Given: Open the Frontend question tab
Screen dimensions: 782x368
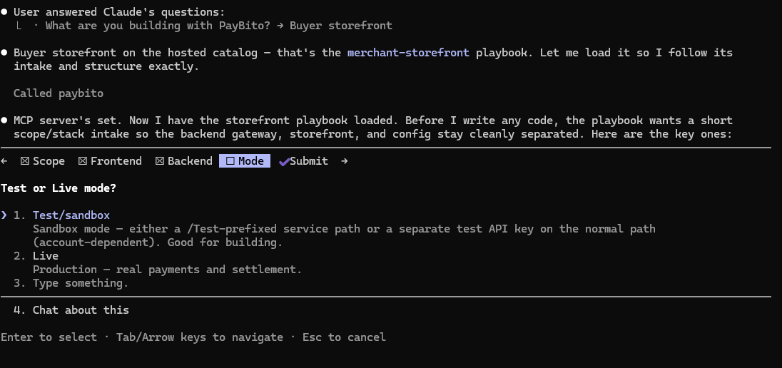Looking at the screenshot, I should pyautogui.click(x=110, y=161).
